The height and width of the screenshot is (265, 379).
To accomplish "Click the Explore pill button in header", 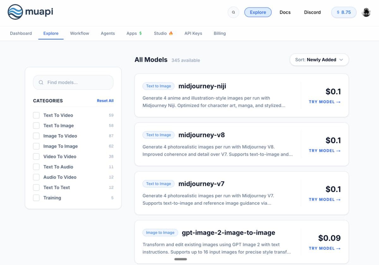I will pyautogui.click(x=258, y=12).
